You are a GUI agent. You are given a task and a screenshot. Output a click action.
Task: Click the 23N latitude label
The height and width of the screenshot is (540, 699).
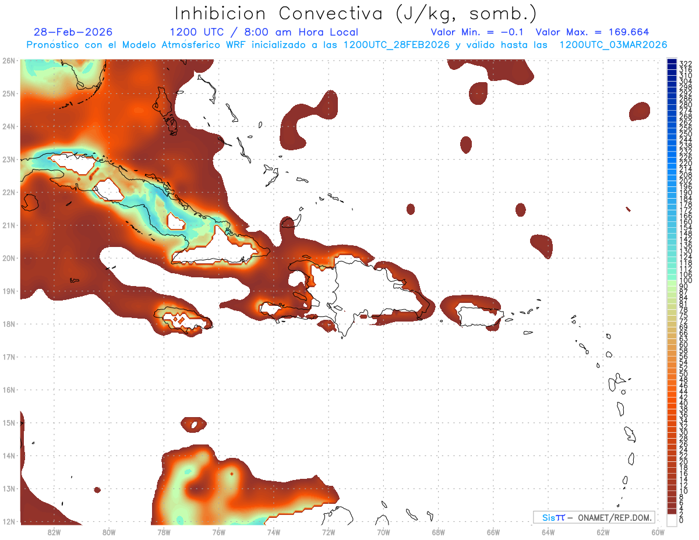[x=9, y=159]
